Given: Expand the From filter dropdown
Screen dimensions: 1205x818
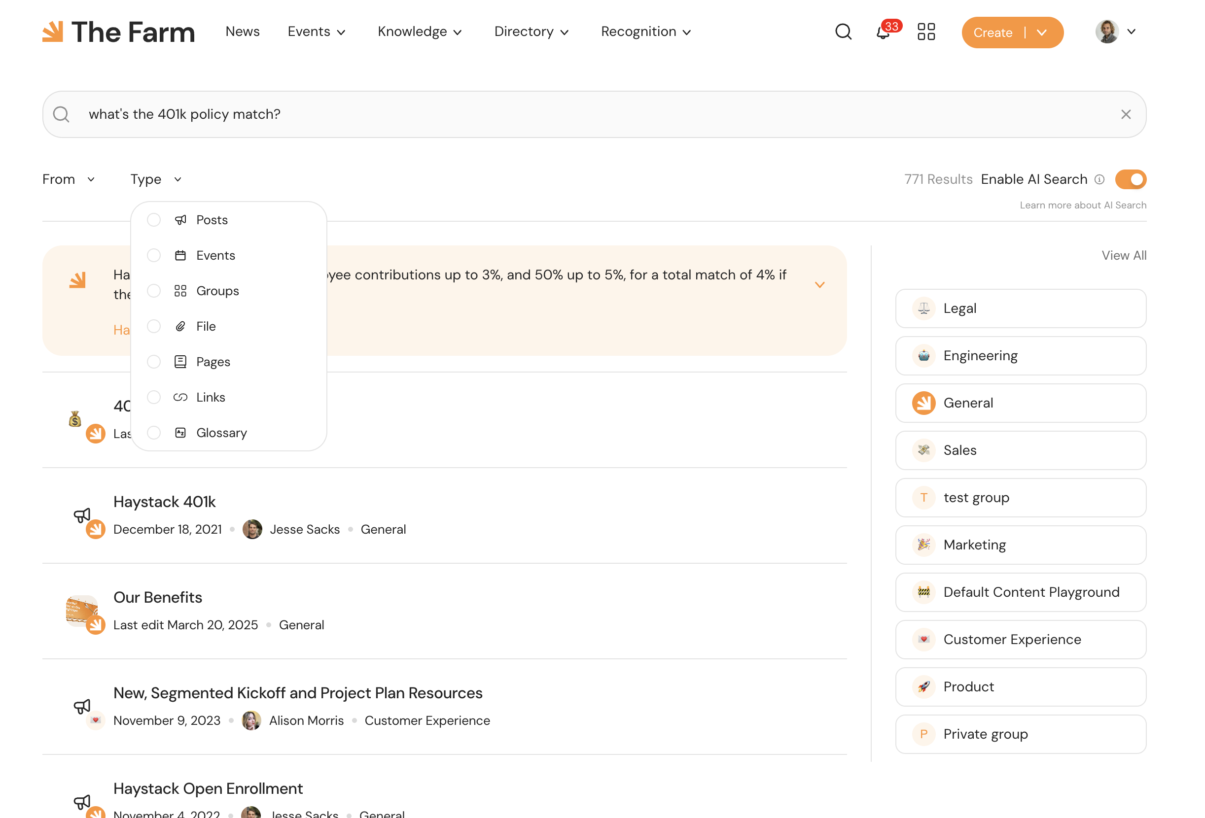Looking at the screenshot, I should 69,179.
